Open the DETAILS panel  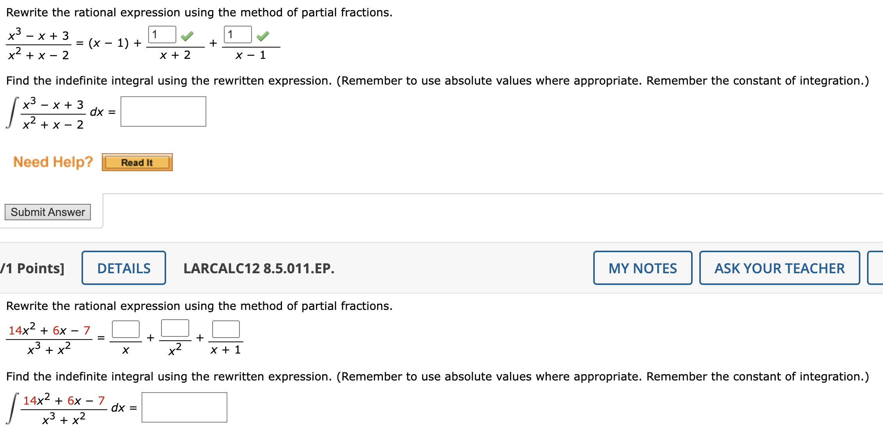(x=123, y=268)
